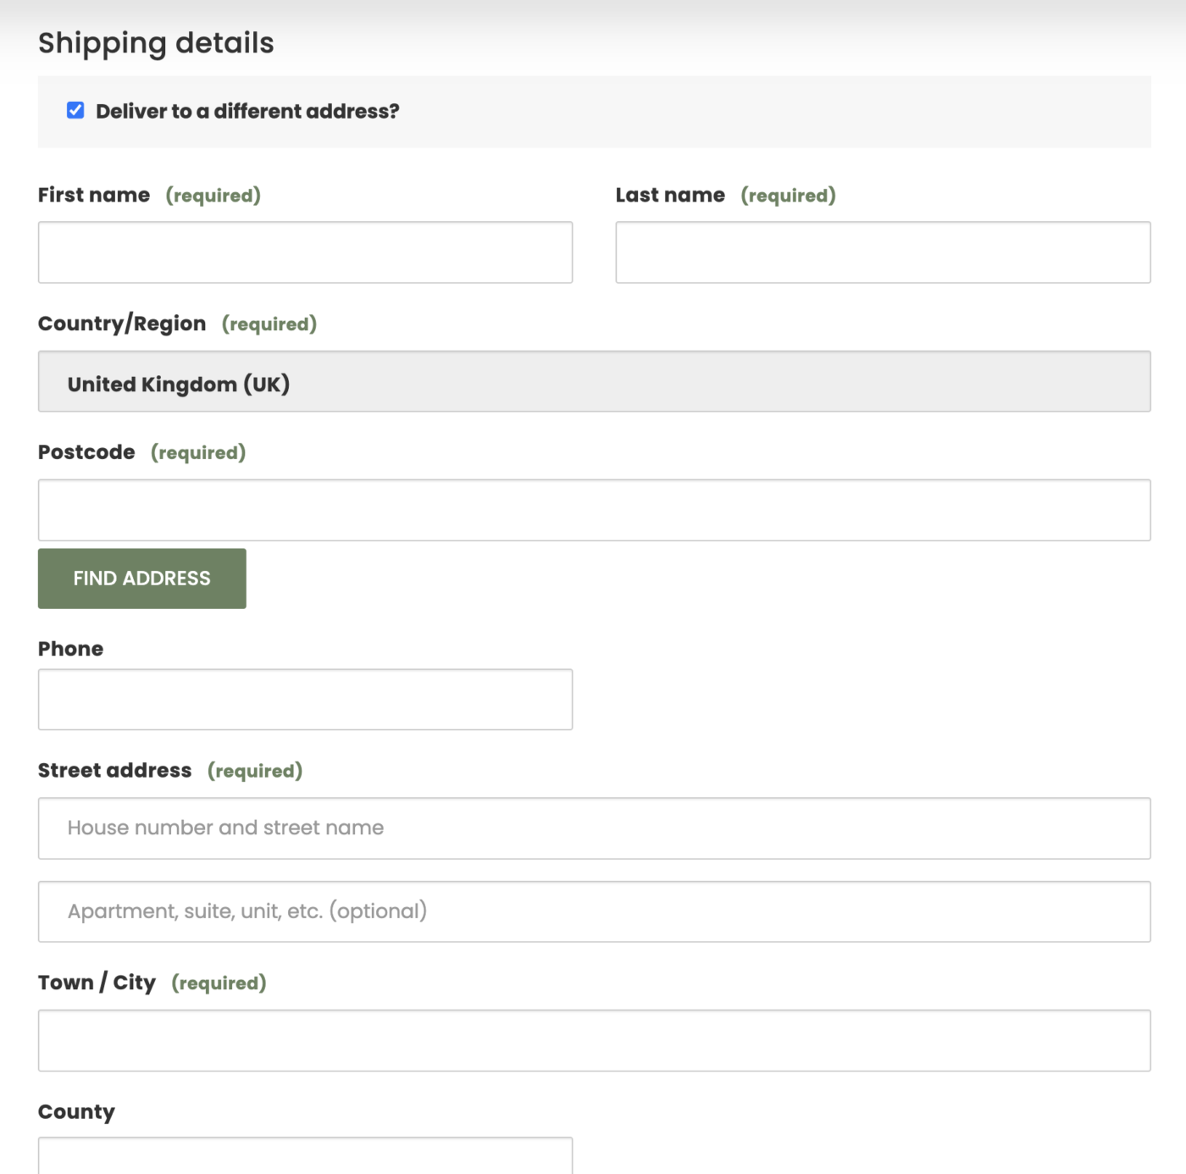Image resolution: width=1186 pixels, height=1174 pixels.
Task: Click the First name field label
Action: coord(94,196)
